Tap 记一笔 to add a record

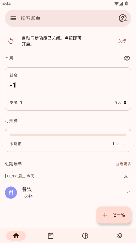point(114,215)
